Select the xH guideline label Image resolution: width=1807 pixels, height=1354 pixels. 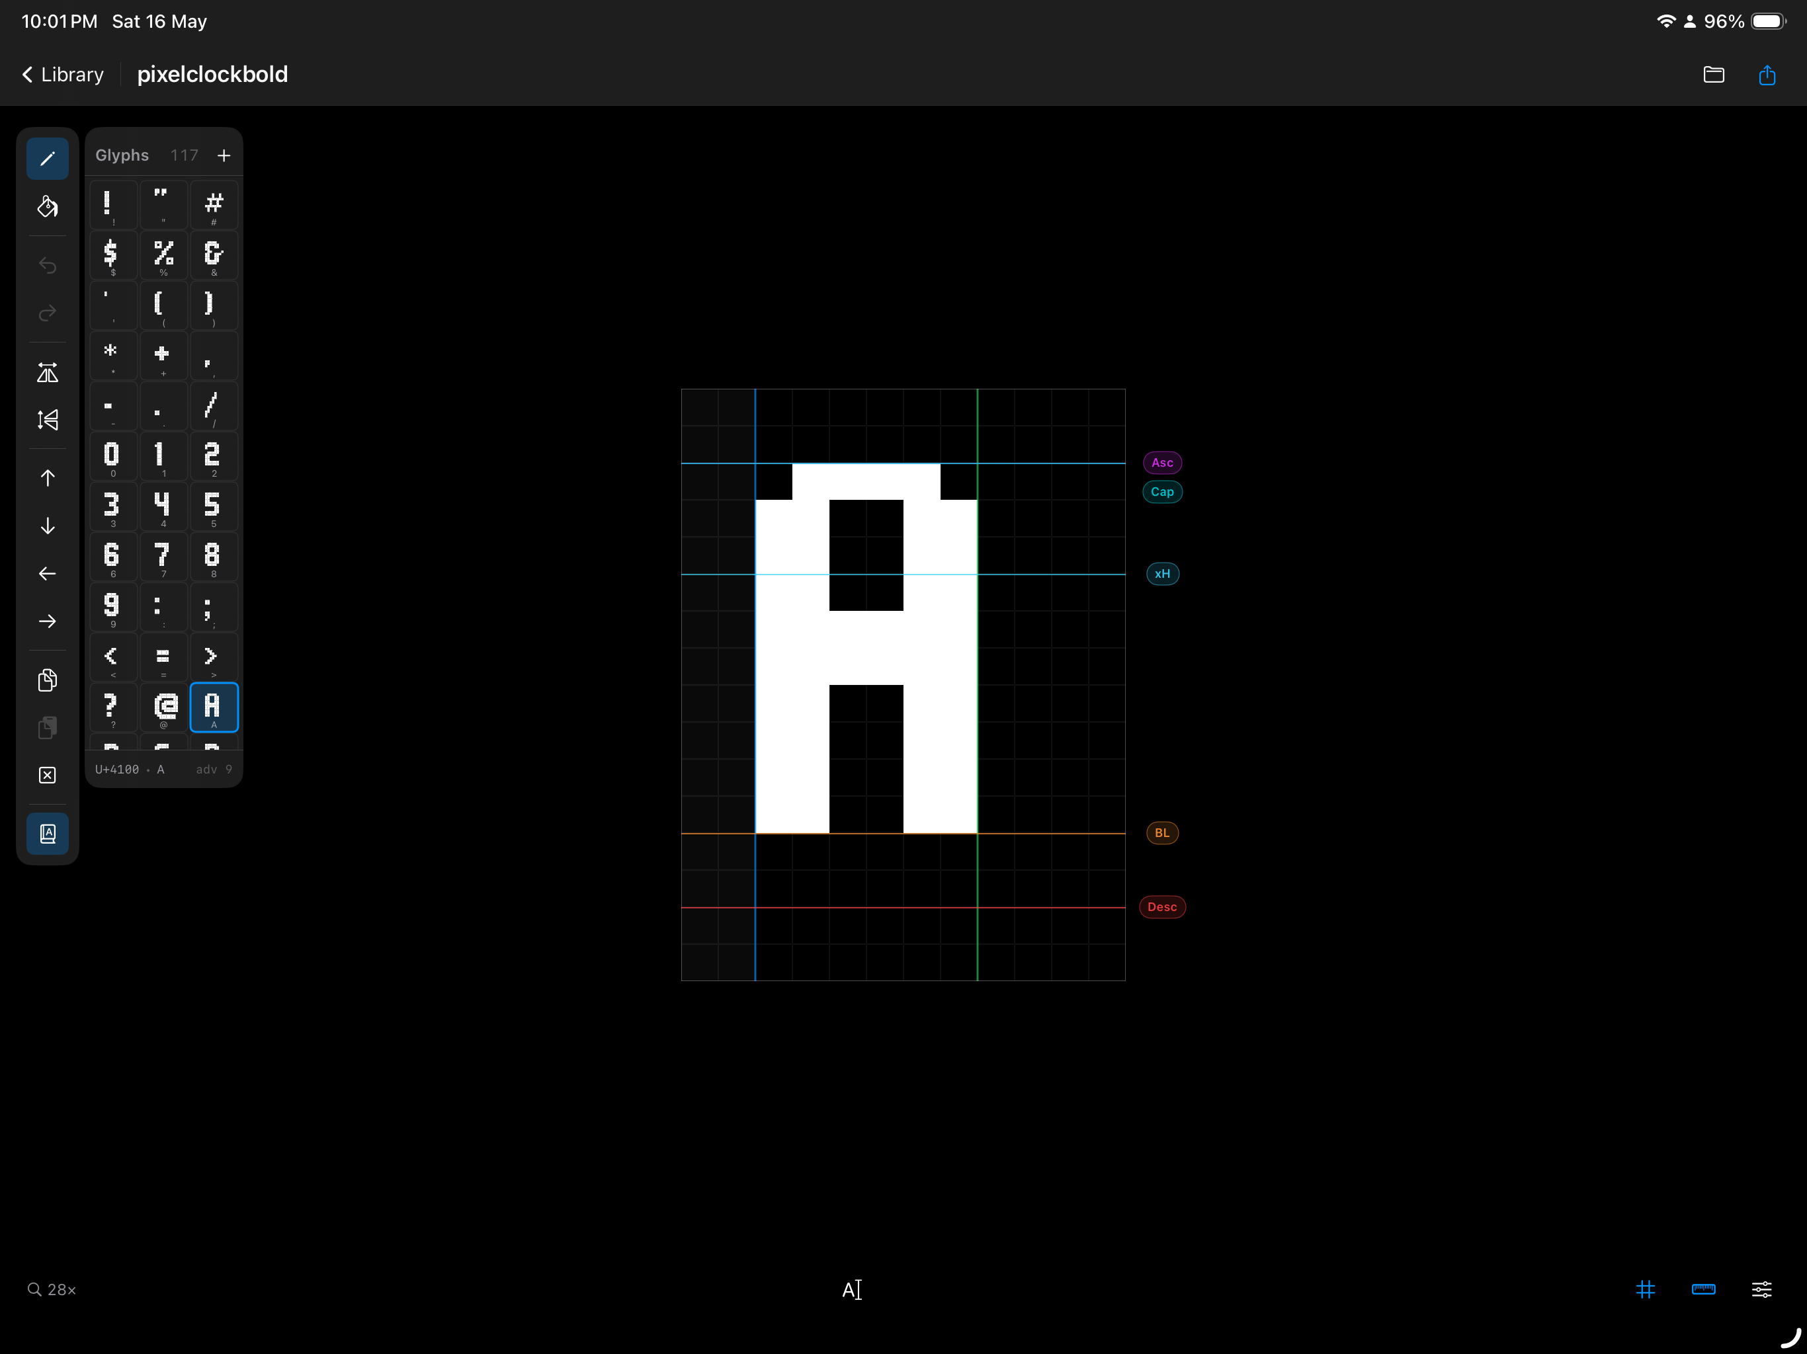(x=1161, y=574)
